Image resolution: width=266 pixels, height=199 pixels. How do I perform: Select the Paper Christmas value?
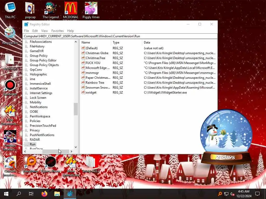[x=98, y=77]
